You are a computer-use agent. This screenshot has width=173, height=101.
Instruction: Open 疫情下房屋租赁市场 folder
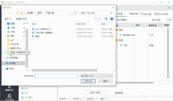20,52
